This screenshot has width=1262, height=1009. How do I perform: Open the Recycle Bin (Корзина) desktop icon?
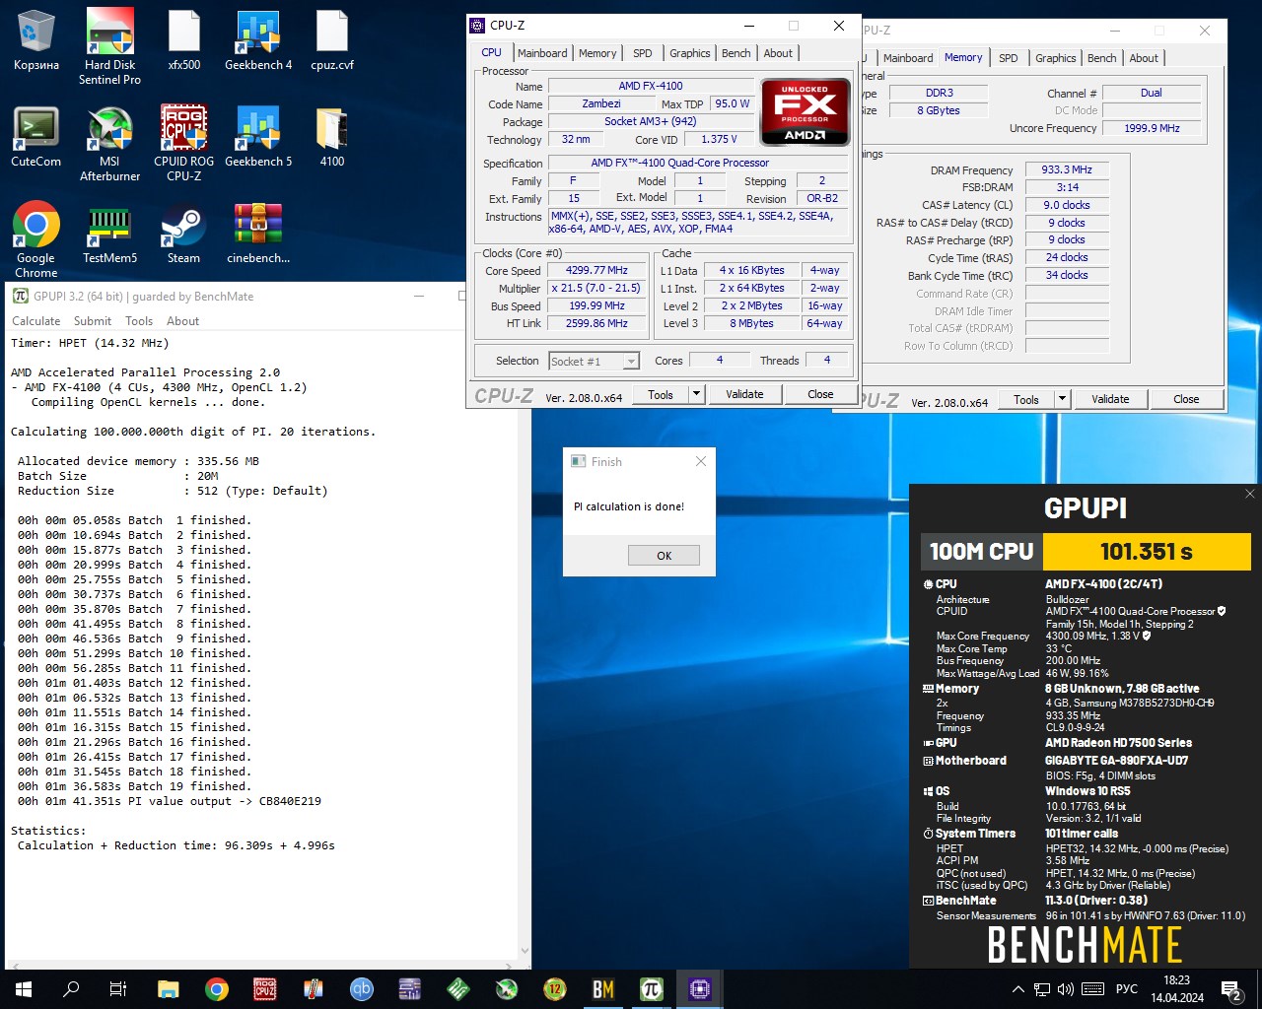point(36,41)
